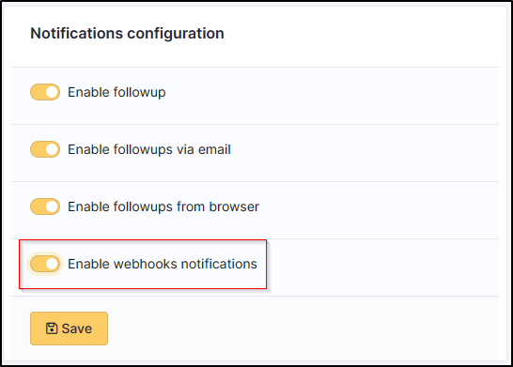This screenshot has width=513, height=367.
Task: Click the floppy disk icon in Save
Action: coord(52,329)
